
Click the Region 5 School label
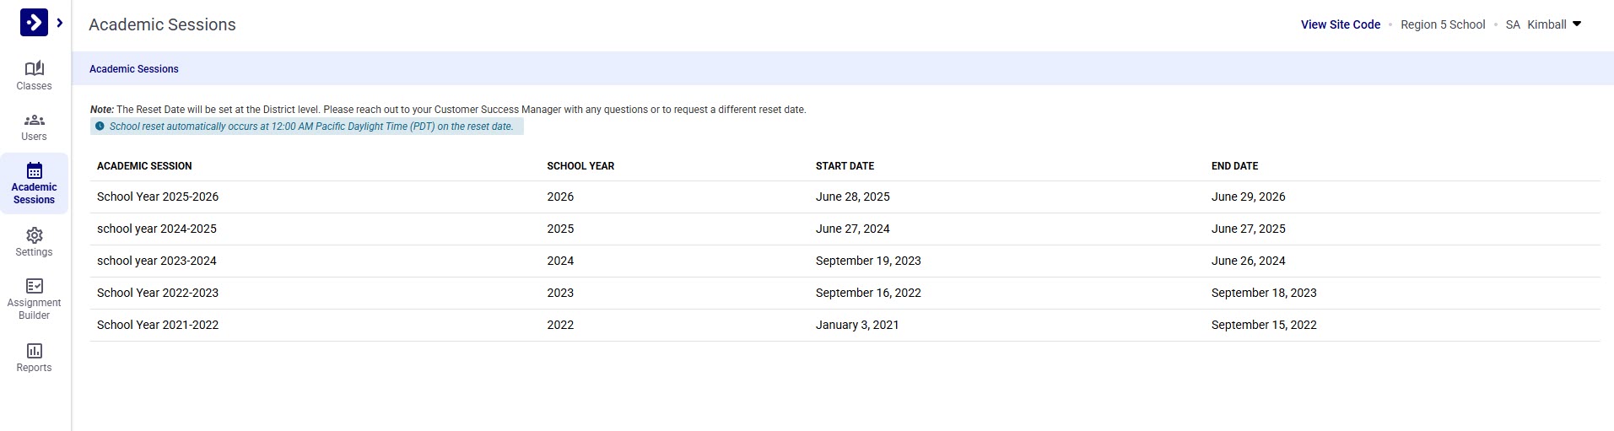coord(1442,24)
